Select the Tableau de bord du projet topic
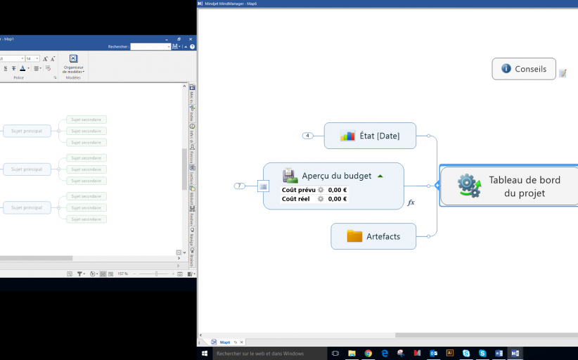The height and width of the screenshot is (360, 578). click(510, 186)
